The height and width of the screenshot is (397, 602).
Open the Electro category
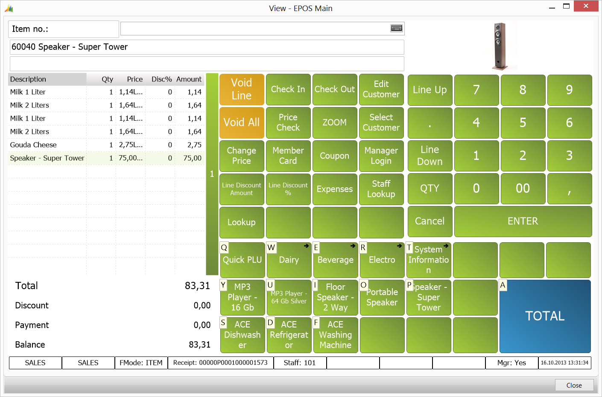point(382,260)
